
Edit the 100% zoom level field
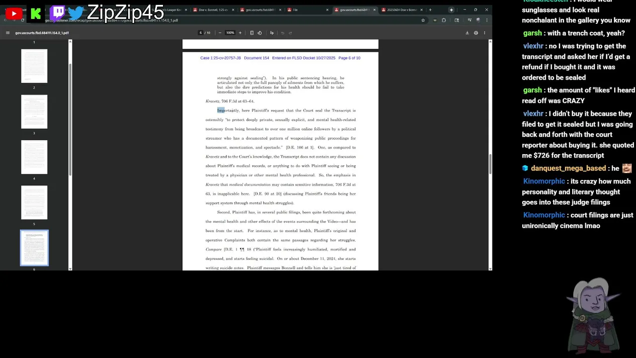[230, 33]
